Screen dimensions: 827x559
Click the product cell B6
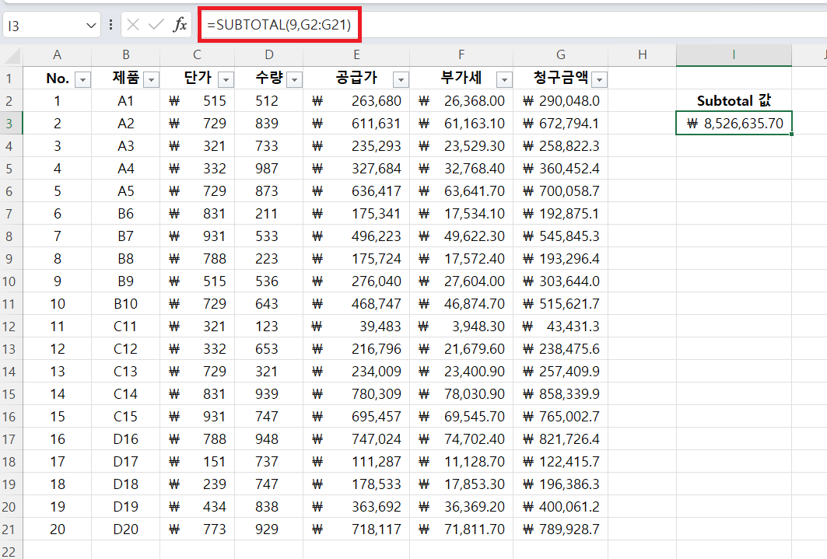coord(125,213)
